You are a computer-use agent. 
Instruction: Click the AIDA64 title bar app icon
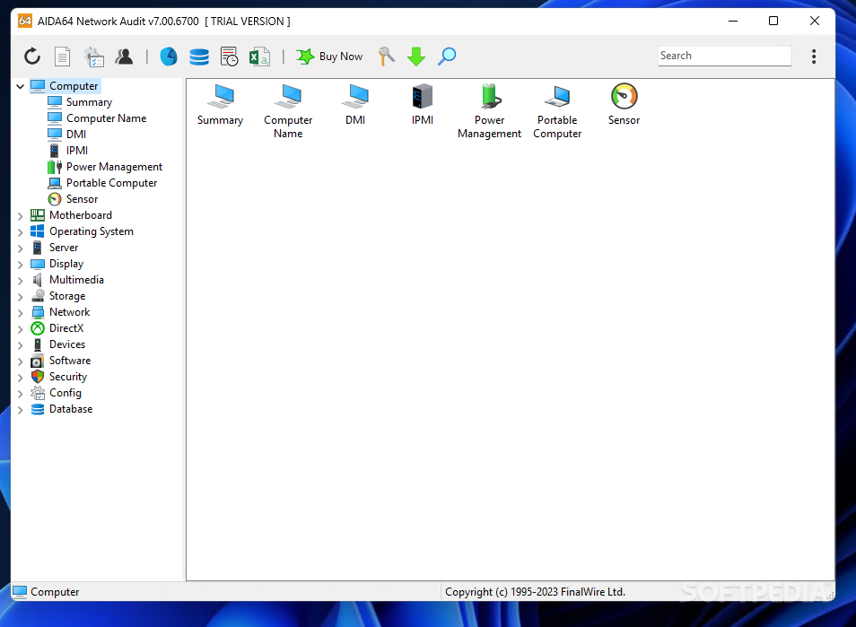25,21
